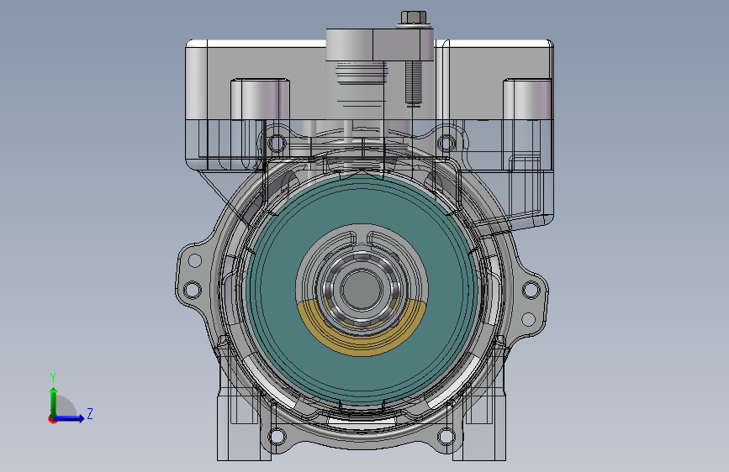Select the cylindrical boss on housing's right side
Image resolution: width=729 pixels, height=472 pixels.
[x=527, y=99]
